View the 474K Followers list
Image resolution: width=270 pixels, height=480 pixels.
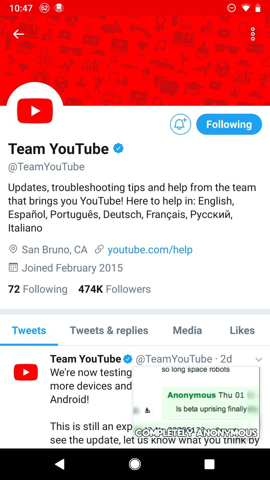click(114, 289)
